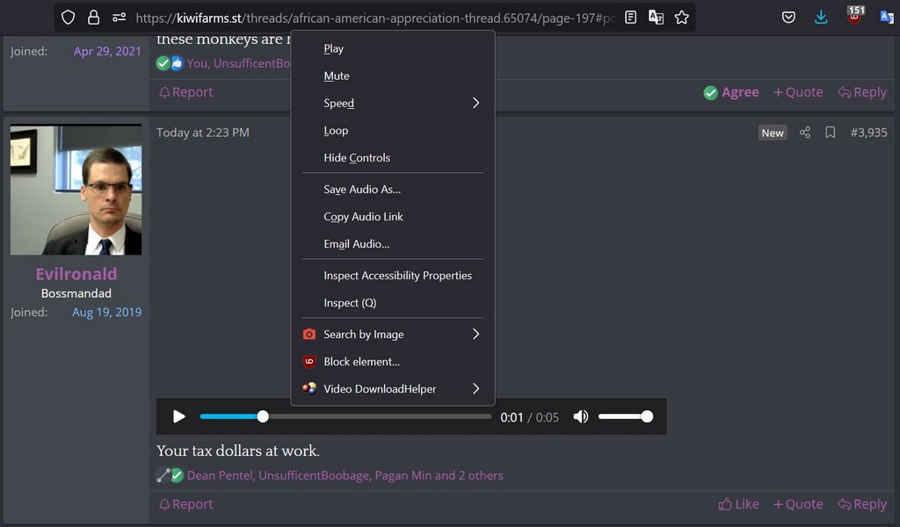
Task: Select uBlock Block element… entry
Action: (393, 362)
